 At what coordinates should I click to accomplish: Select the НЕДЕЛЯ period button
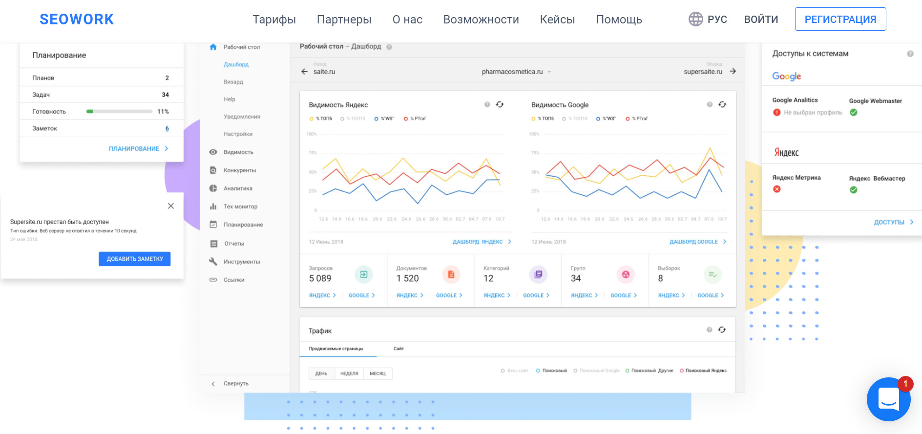[x=349, y=373]
